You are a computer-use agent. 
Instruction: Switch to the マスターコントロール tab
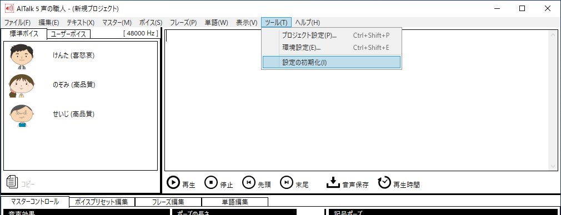[35, 202]
